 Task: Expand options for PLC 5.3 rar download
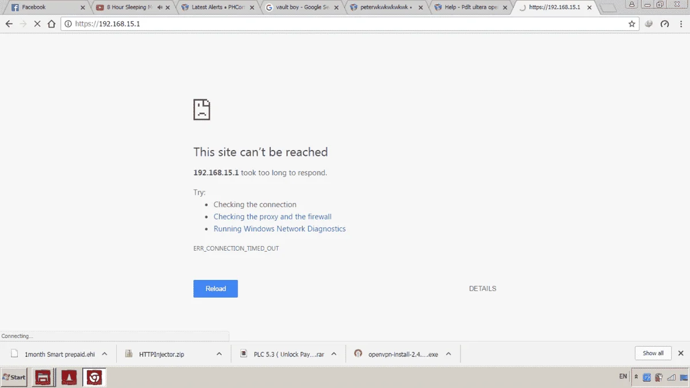(x=334, y=354)
